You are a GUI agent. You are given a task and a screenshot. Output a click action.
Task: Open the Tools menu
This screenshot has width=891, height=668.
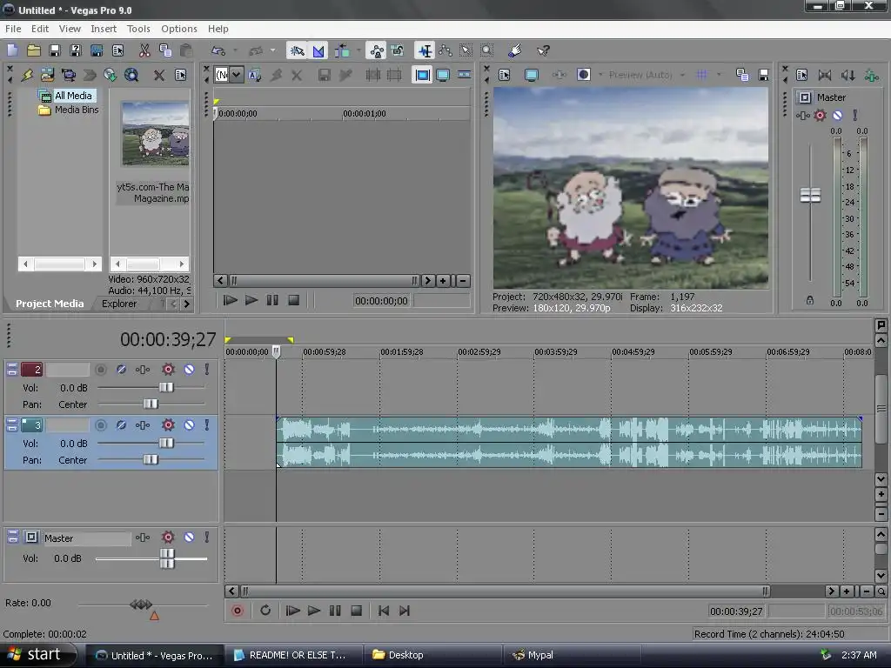138,29
